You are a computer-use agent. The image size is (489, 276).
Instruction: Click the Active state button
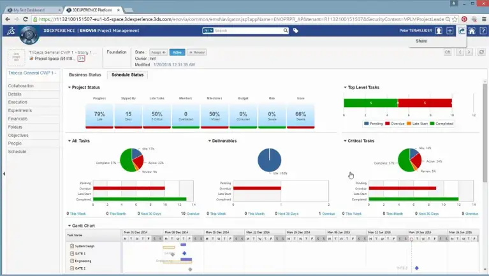pos(177,52)
